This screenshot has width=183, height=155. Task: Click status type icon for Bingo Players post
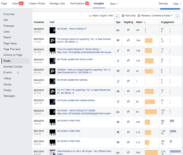pyautogui.click(x=118, y=40)
